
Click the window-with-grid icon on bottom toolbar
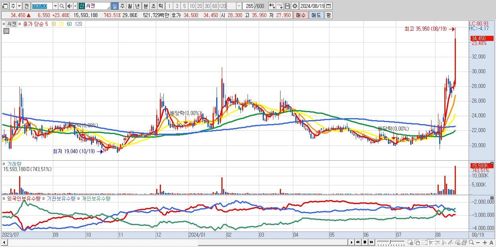(x=410, y=242)
